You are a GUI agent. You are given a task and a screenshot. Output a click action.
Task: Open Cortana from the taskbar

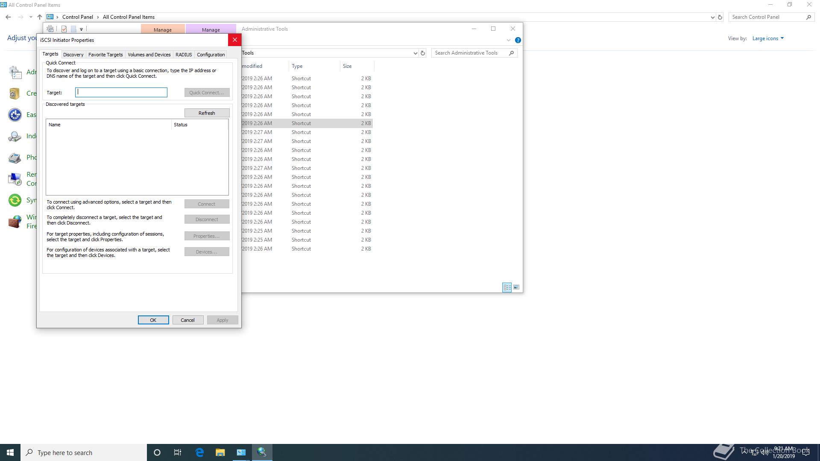pos(157,452)
